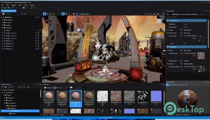Open the Tessellation value dropdown
210x120 pixels.
click(206, 24)
